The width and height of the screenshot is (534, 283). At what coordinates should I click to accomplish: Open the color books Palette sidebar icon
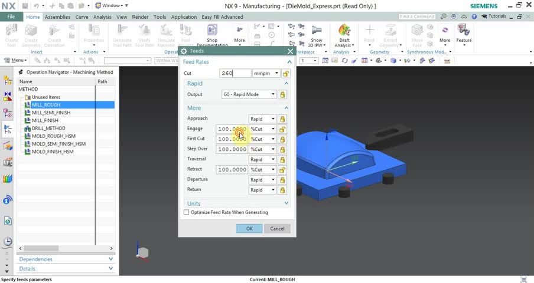8,179
